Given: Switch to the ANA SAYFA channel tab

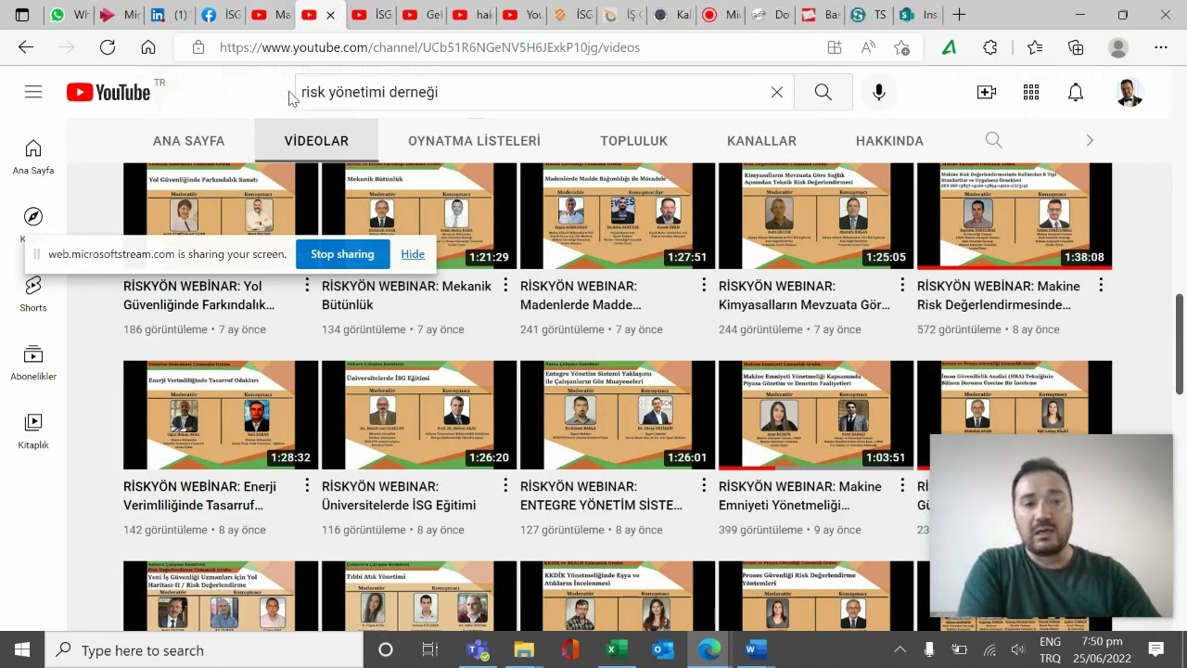Looking at the screenshot, I should click(x=189, y=141).
